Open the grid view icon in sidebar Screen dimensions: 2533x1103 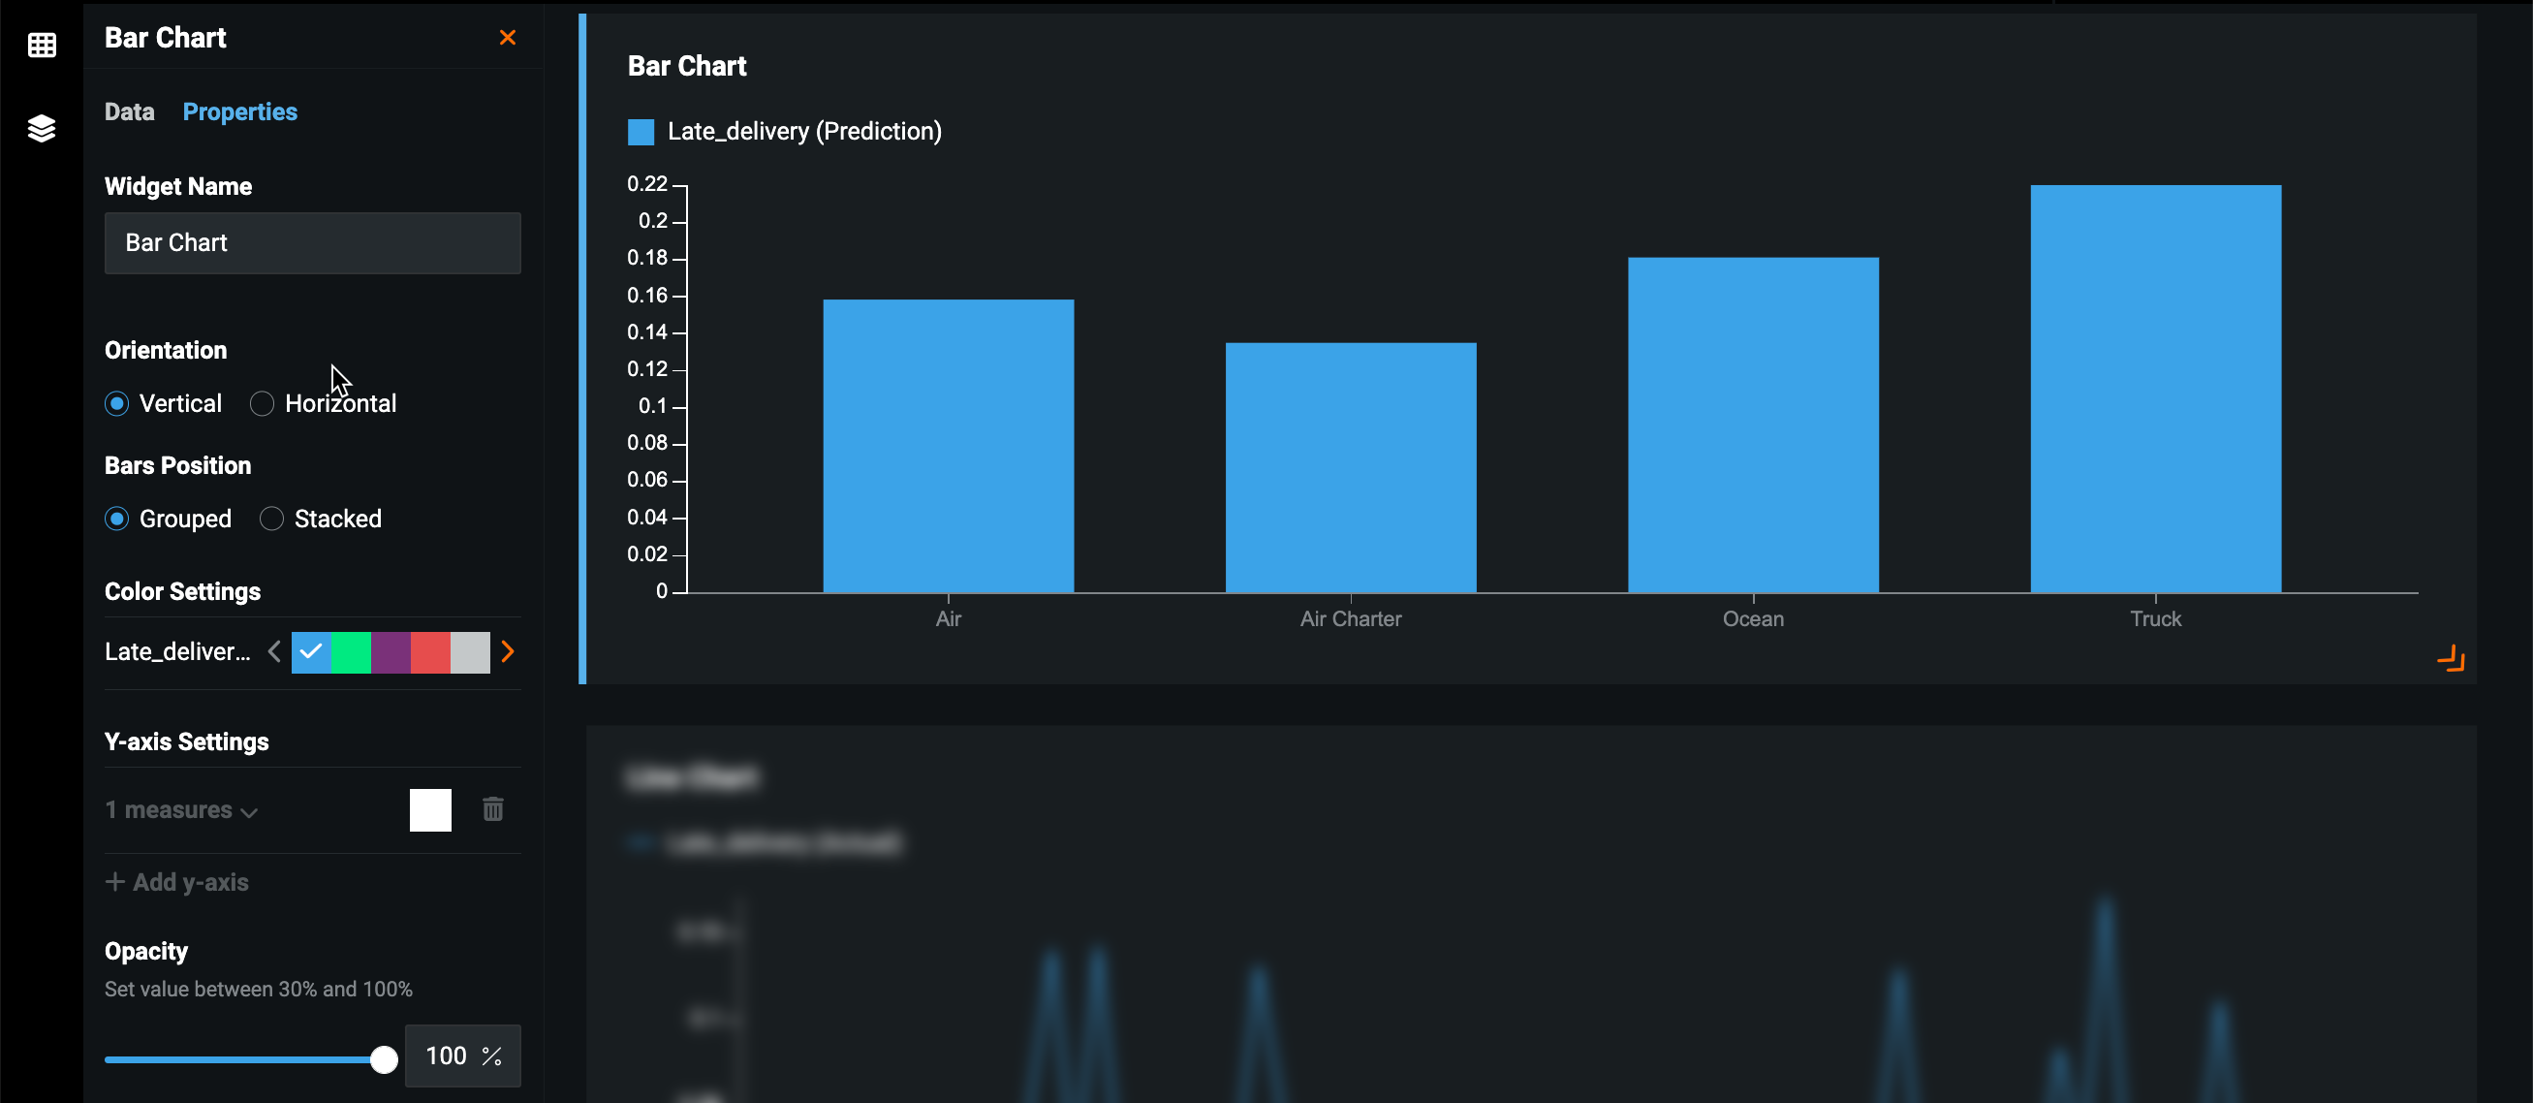coord(42,45)
